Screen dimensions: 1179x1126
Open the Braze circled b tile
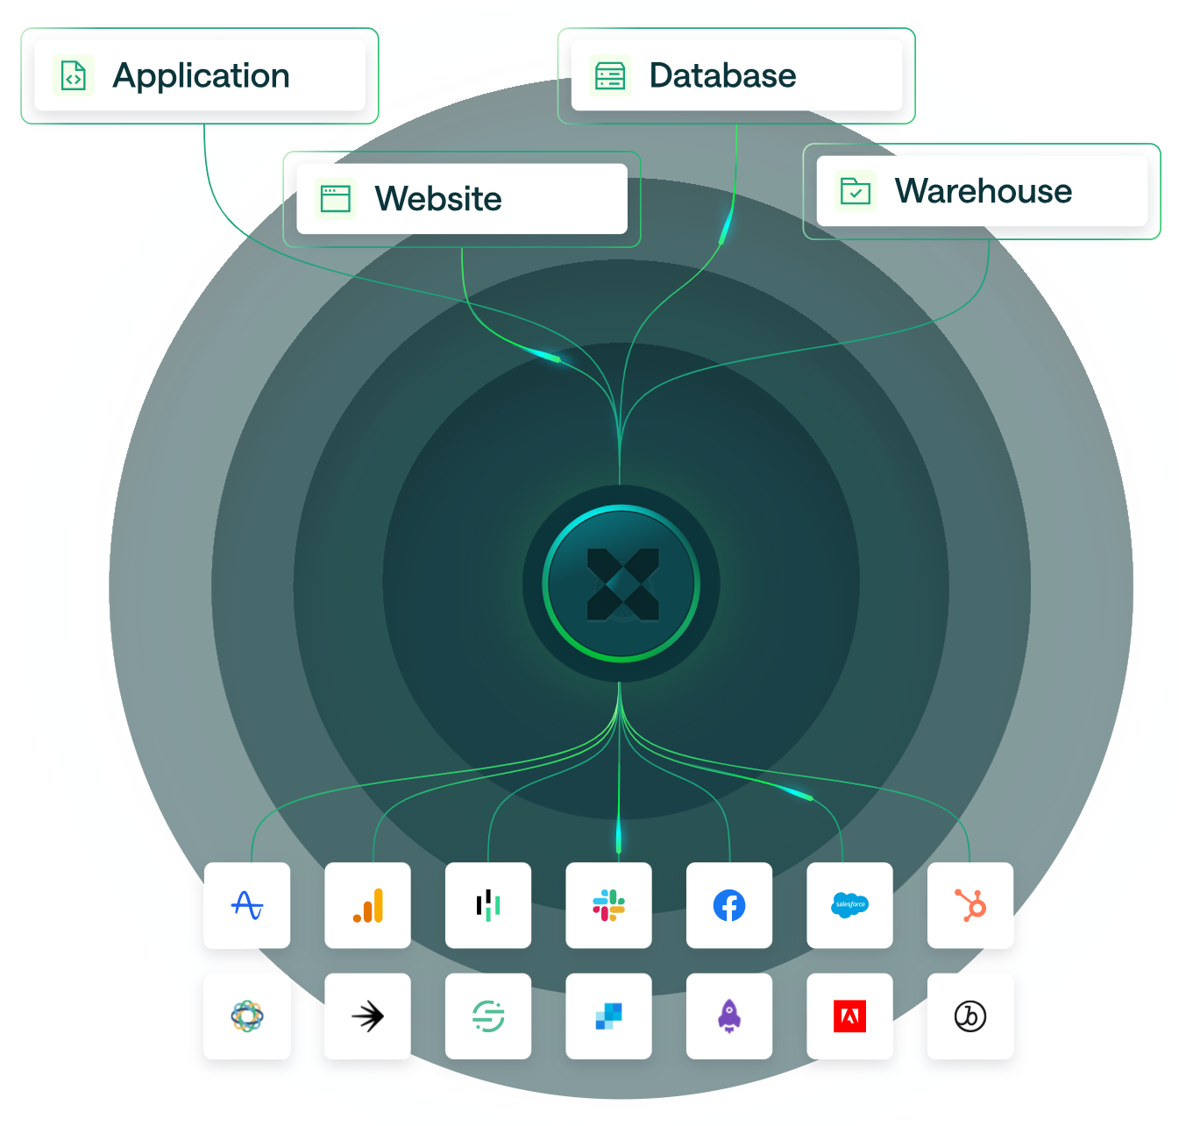970,1016
